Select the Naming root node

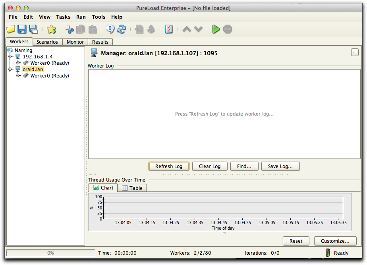23,50
